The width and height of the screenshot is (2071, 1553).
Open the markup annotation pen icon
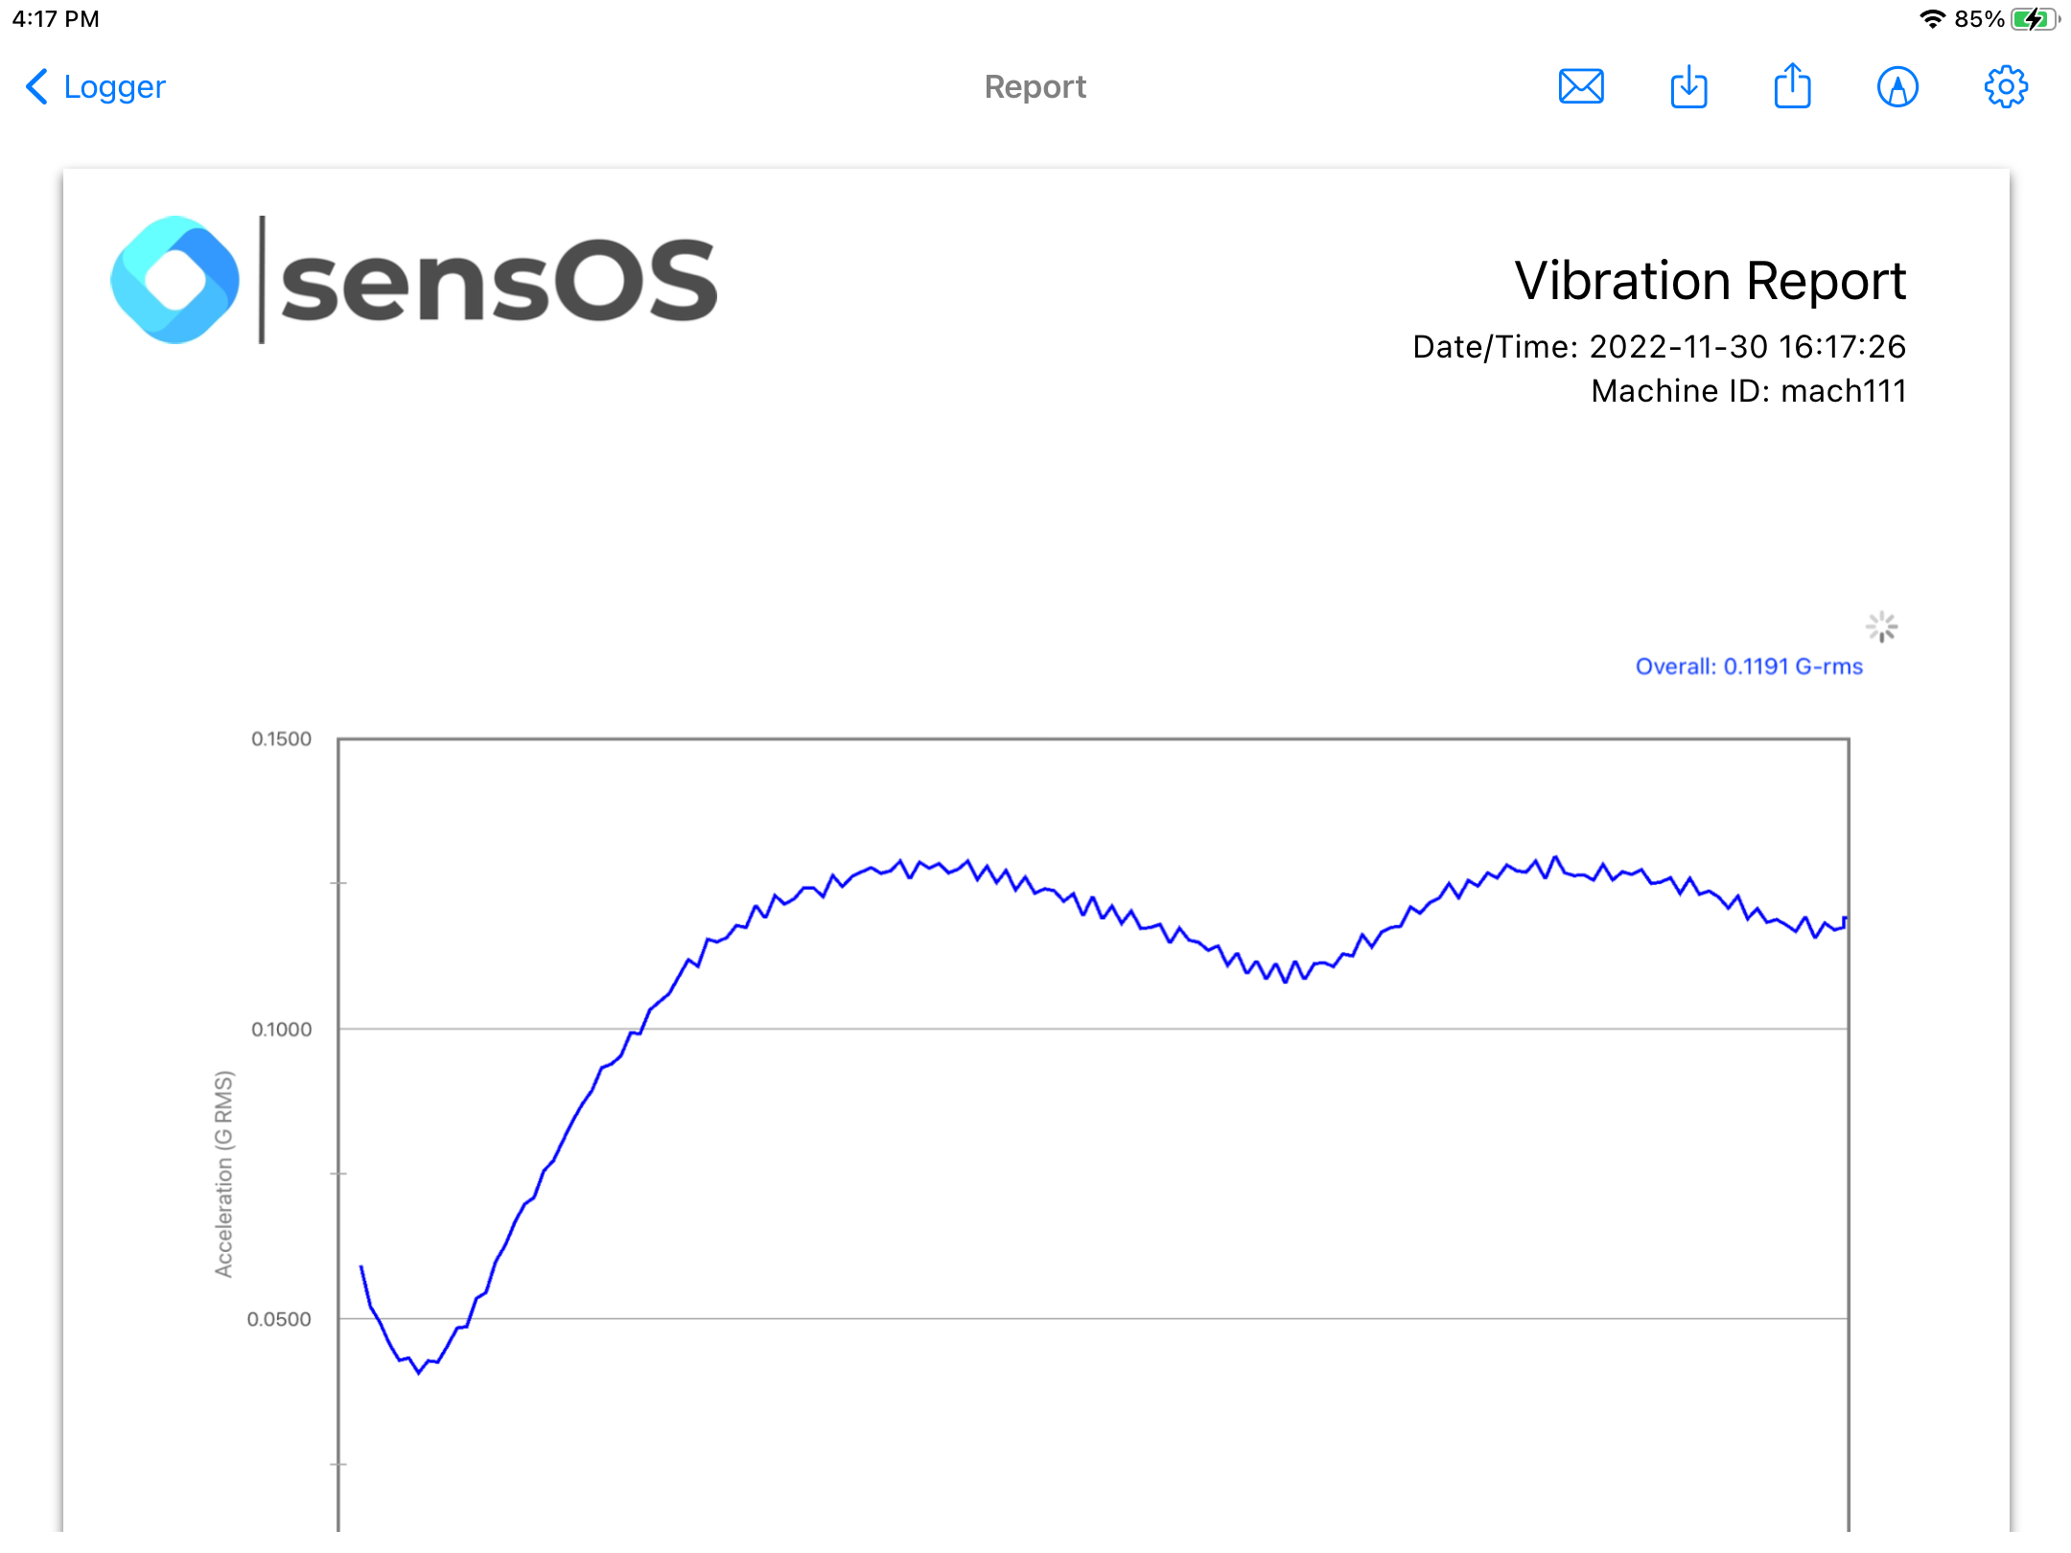pyautogui.click(x=1897, y=87)
